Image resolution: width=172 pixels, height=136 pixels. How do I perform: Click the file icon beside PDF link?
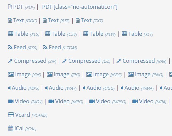10,7
